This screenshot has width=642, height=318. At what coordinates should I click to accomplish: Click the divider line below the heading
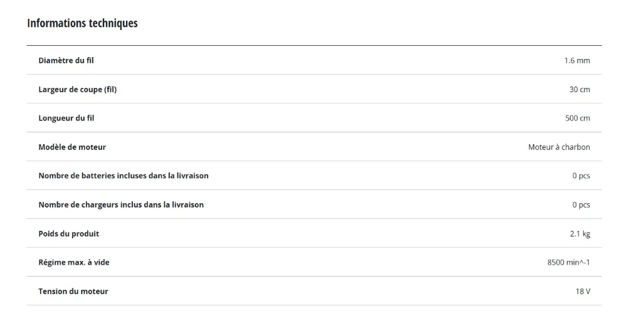315,46
